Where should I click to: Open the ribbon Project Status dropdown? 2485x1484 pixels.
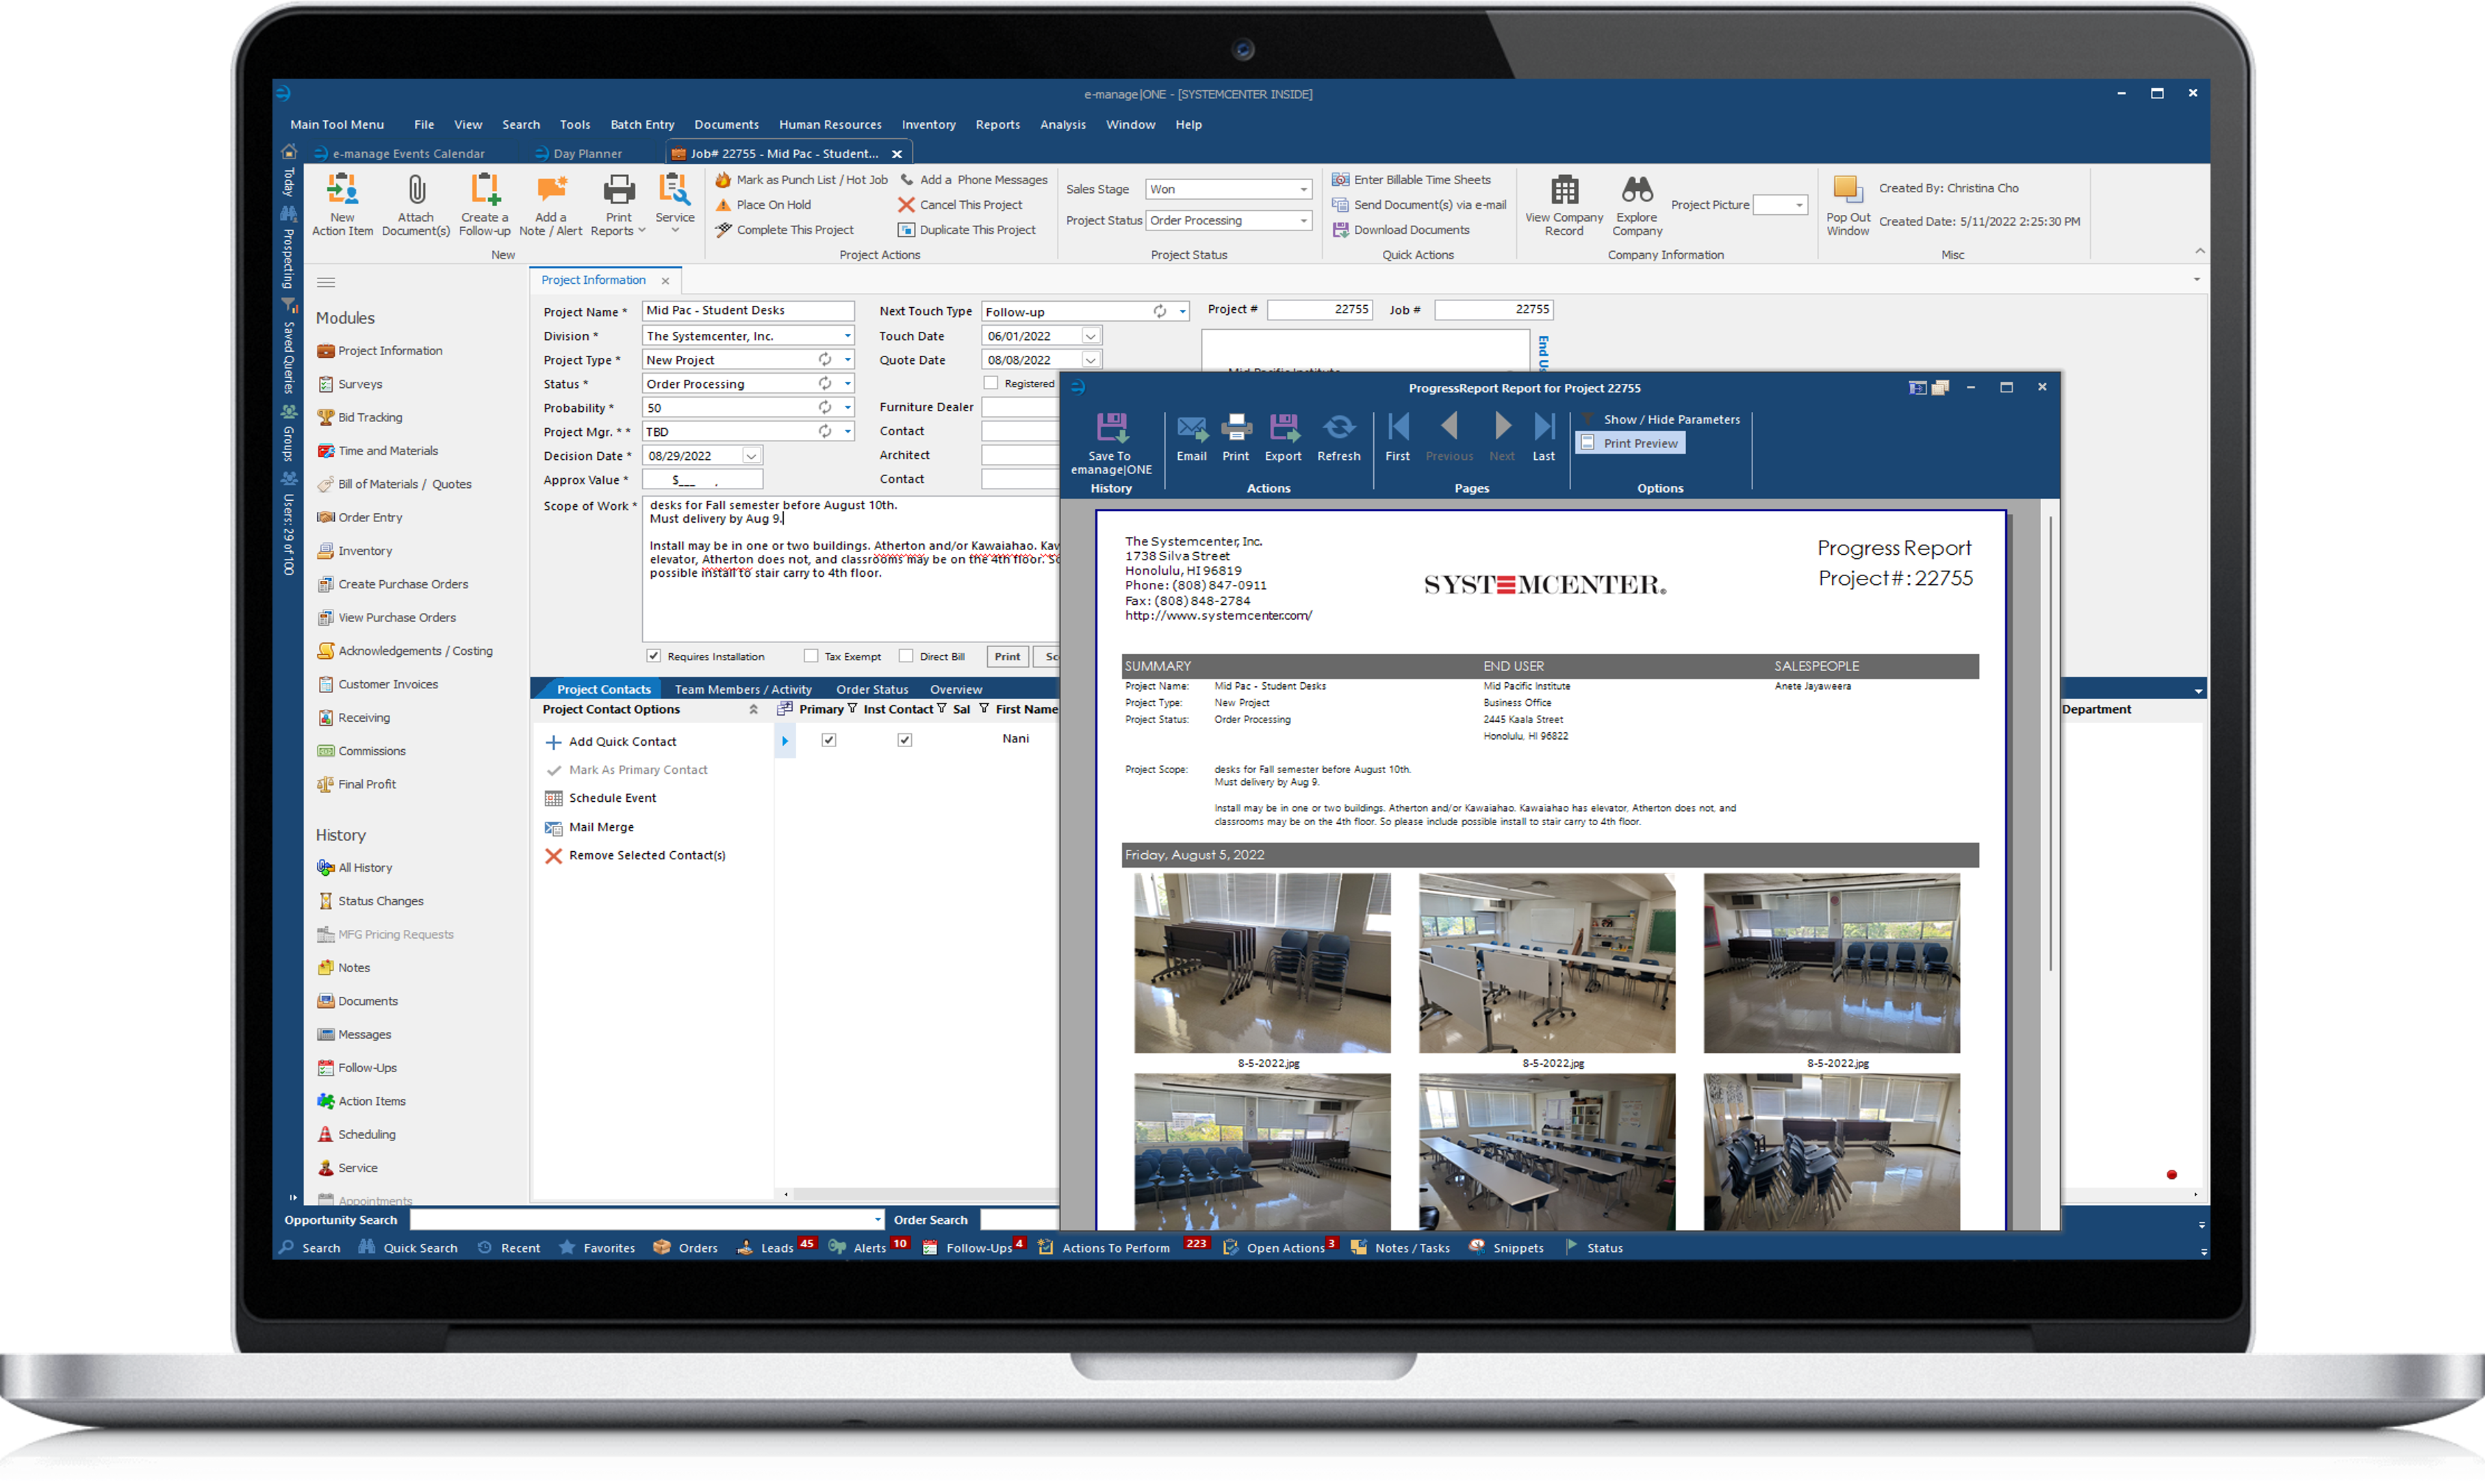(x=1303, y=220)
